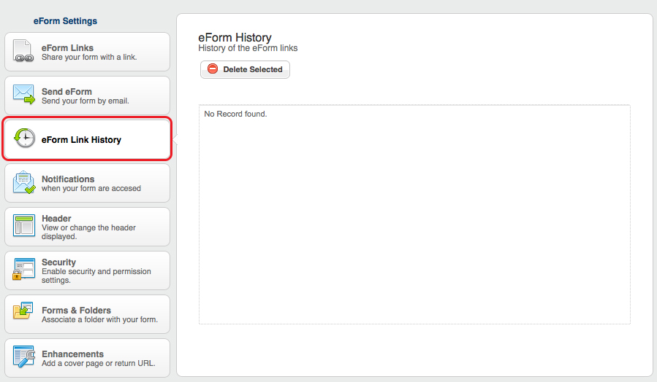Image resolution: width=657 pixels, height=382 pixels.
Task: Click the Delete Selected button
Action: [x=245, y=69]
